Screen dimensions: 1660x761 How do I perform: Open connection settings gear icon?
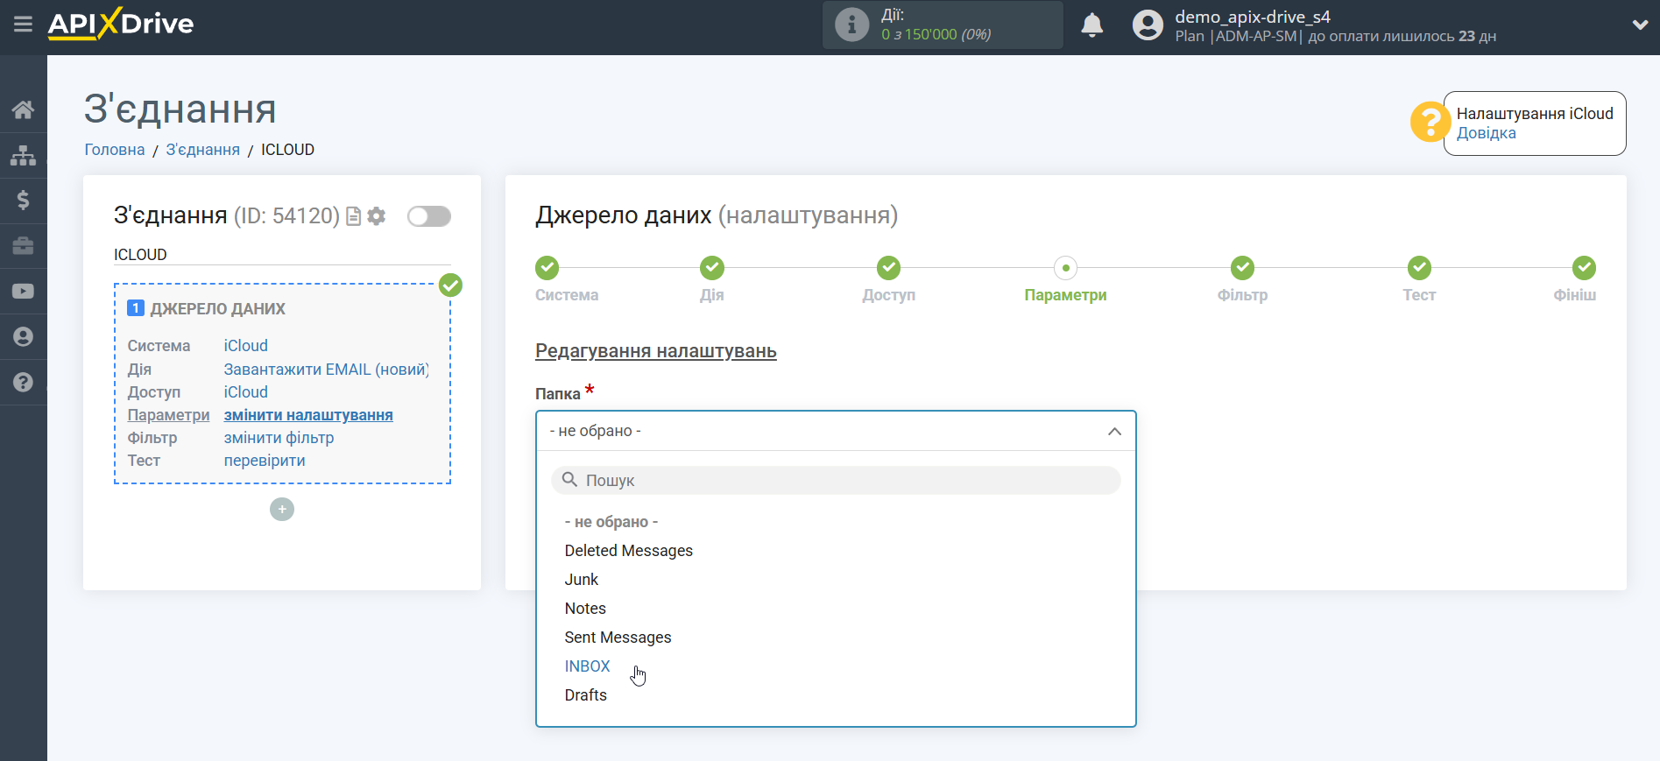click(377, 216)
